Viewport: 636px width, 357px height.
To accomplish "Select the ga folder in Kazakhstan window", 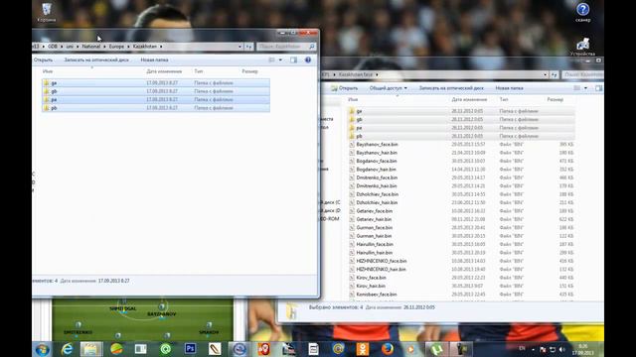I will click(x=156, y=83).
